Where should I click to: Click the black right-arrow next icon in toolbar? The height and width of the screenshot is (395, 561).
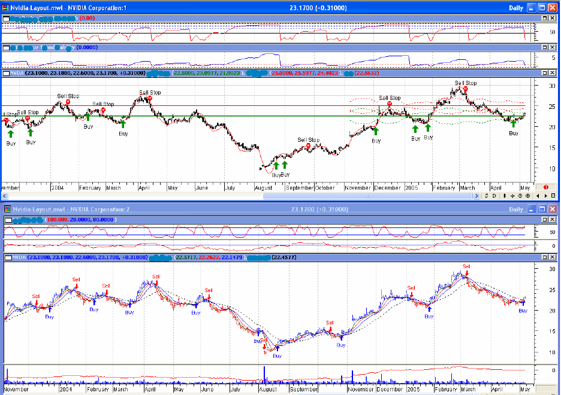pos(545,196)
